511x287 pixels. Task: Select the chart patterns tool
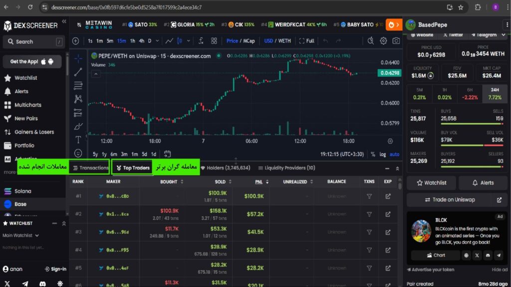78,99
